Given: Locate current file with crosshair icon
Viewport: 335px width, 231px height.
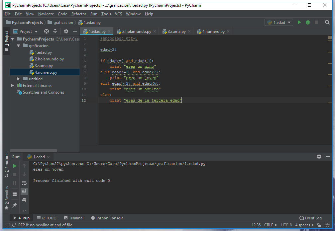Looking at the screenshot, I should 47,31.
